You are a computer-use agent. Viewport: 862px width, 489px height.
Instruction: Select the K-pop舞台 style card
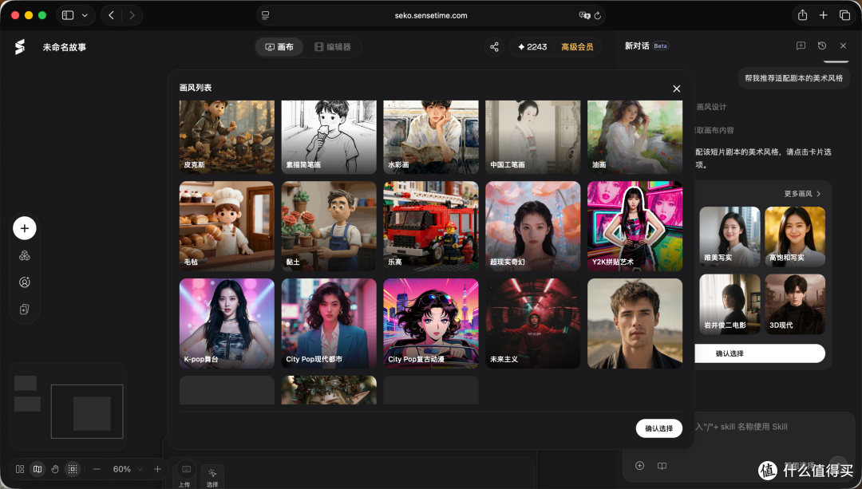click(x=227, y=324)
